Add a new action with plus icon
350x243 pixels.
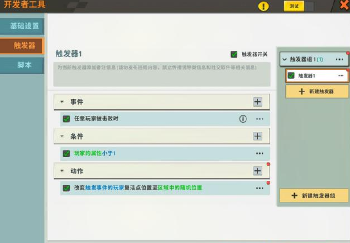pos(258,171)
